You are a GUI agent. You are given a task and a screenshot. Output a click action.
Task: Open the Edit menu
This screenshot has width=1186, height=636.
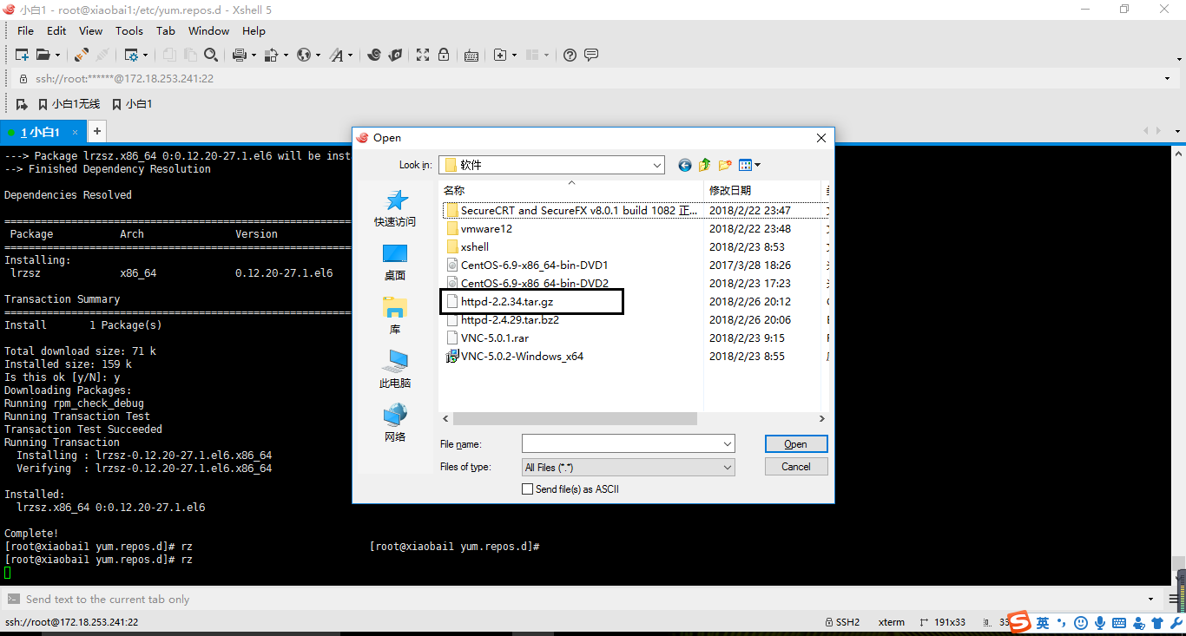56,30
